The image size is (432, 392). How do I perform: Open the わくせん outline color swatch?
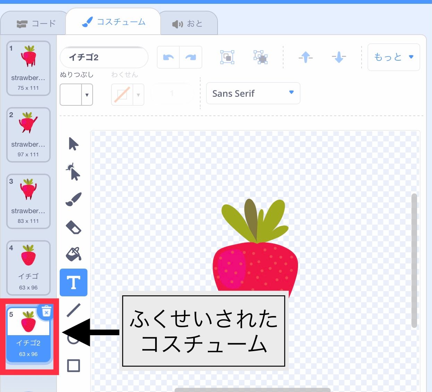point(127,95)
